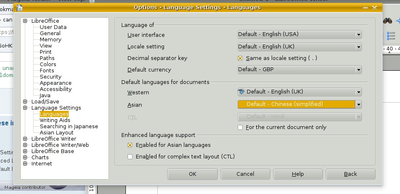The height and width of the screenshot is (194, 400).
Task: Close the Options dialog window
Action: (x=374, y=8)
